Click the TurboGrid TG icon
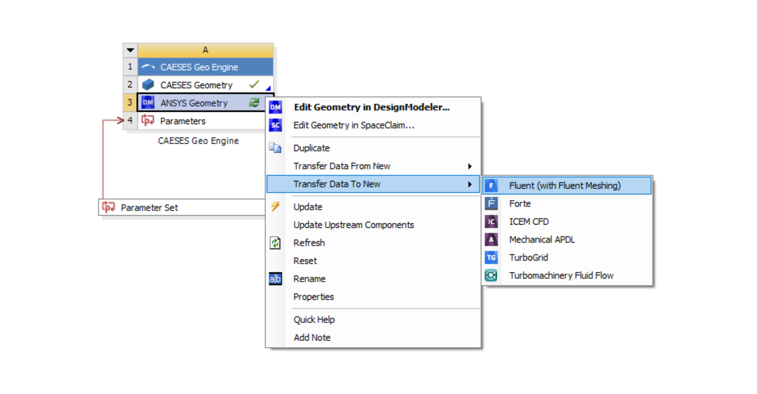The height and width of the screenshot is (394, 757). 491,258
